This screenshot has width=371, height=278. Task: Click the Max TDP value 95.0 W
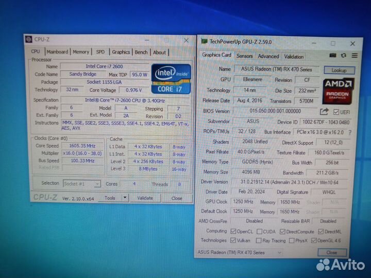(140, 75)
